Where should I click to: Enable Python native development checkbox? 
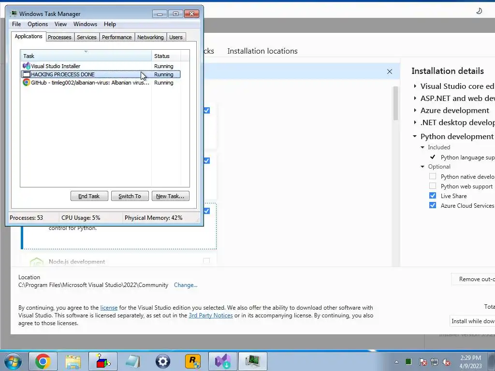[433, 176]
